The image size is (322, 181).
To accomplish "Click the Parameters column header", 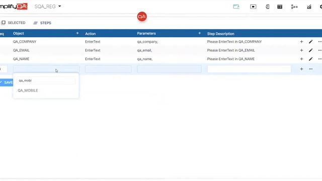I will [146, 34].
